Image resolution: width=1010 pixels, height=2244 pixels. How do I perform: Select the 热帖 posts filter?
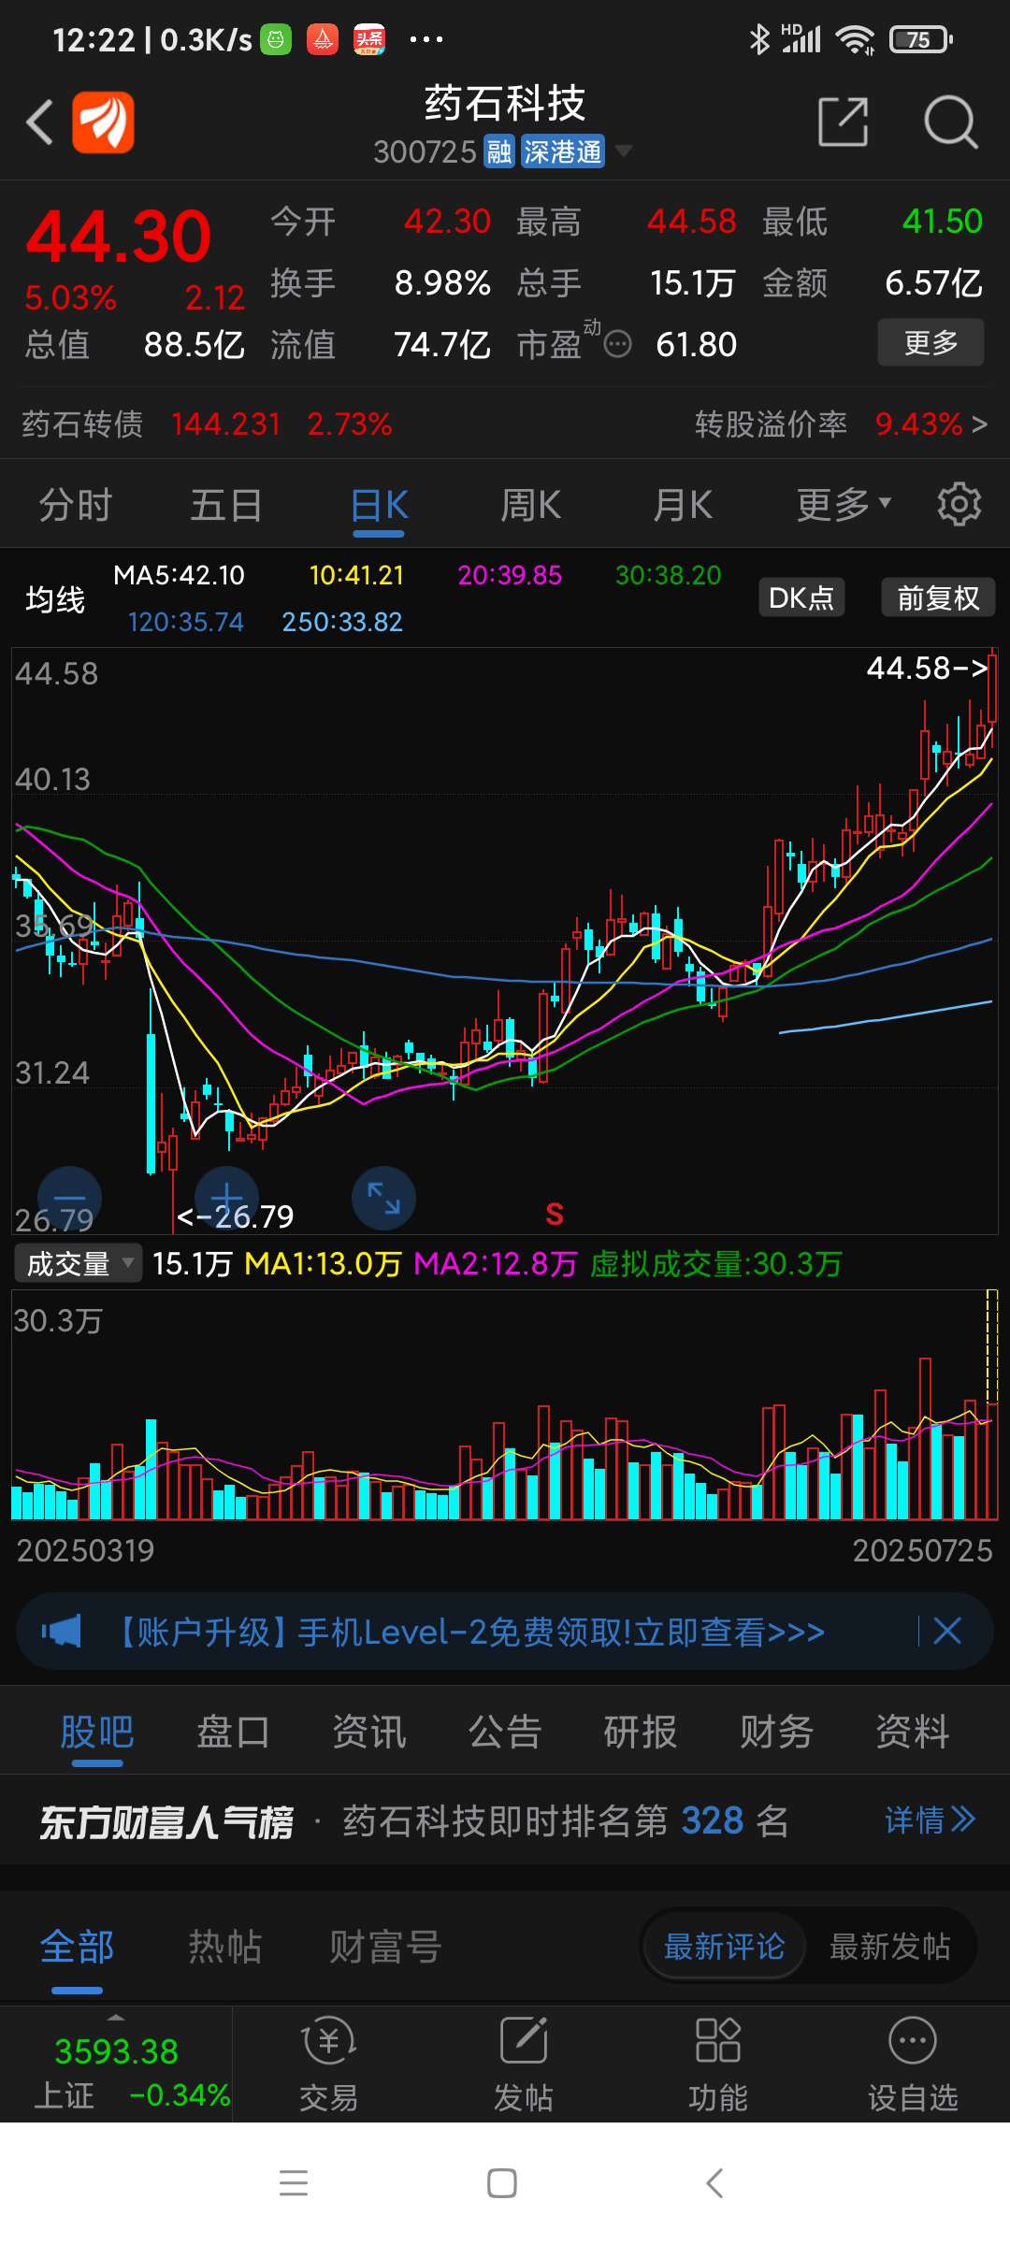225,1947
